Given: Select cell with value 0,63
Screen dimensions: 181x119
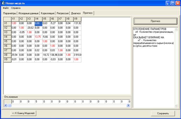Looking at the screenshot, I should point(46,24).
